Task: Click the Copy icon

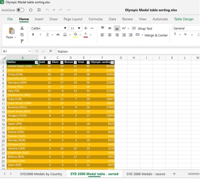Action: 22,35
